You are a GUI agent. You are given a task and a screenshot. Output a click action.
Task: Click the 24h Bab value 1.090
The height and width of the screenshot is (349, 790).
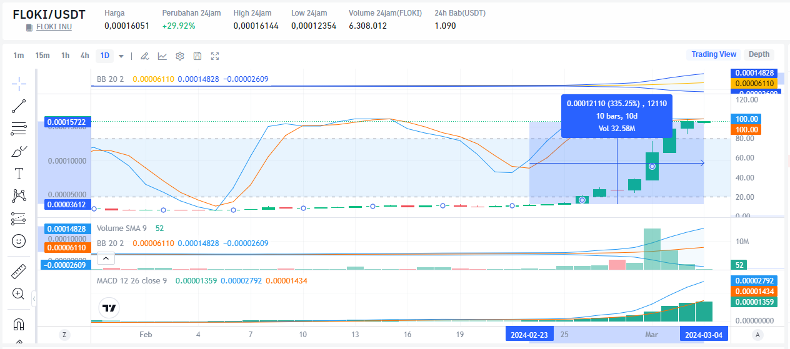(445, 26)
